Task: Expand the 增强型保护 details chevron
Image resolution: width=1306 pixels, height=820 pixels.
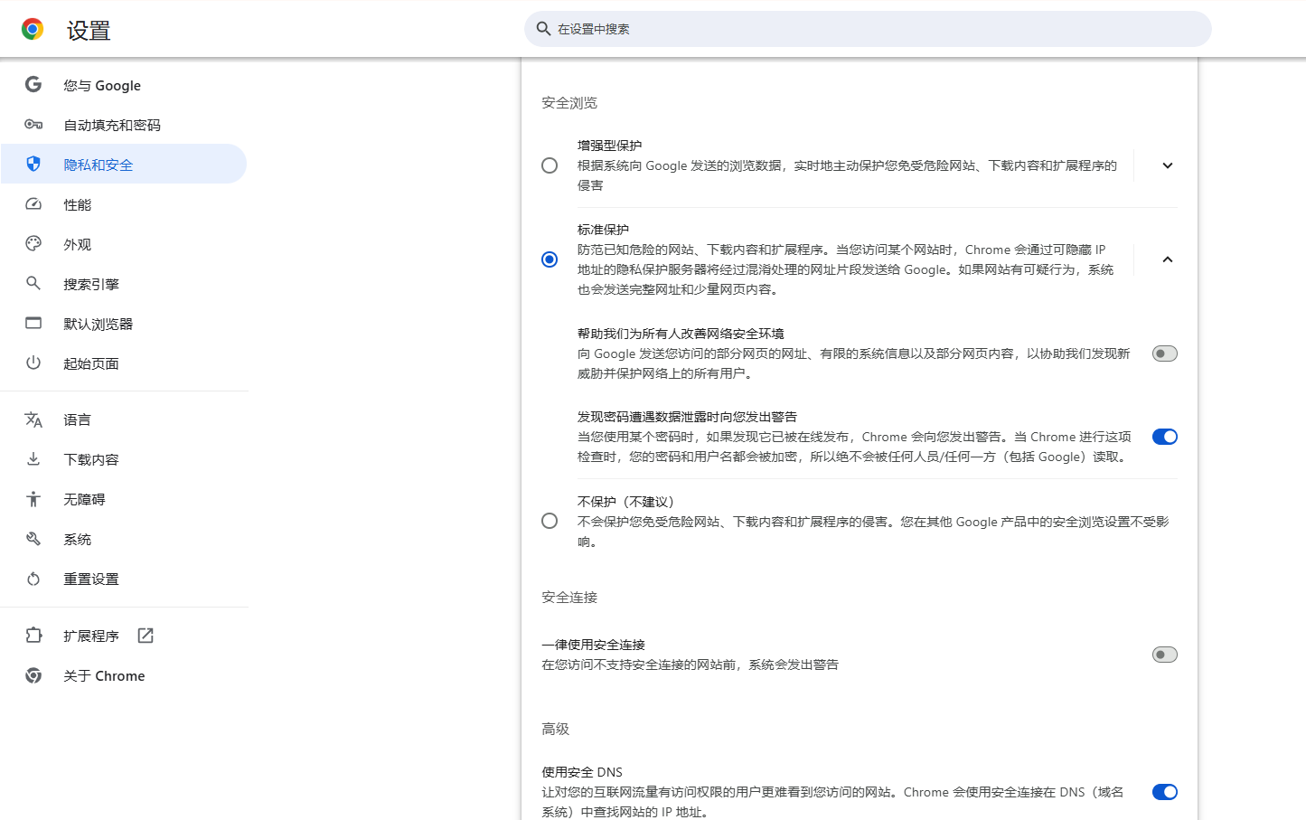Action: [x=1168, y=165]
